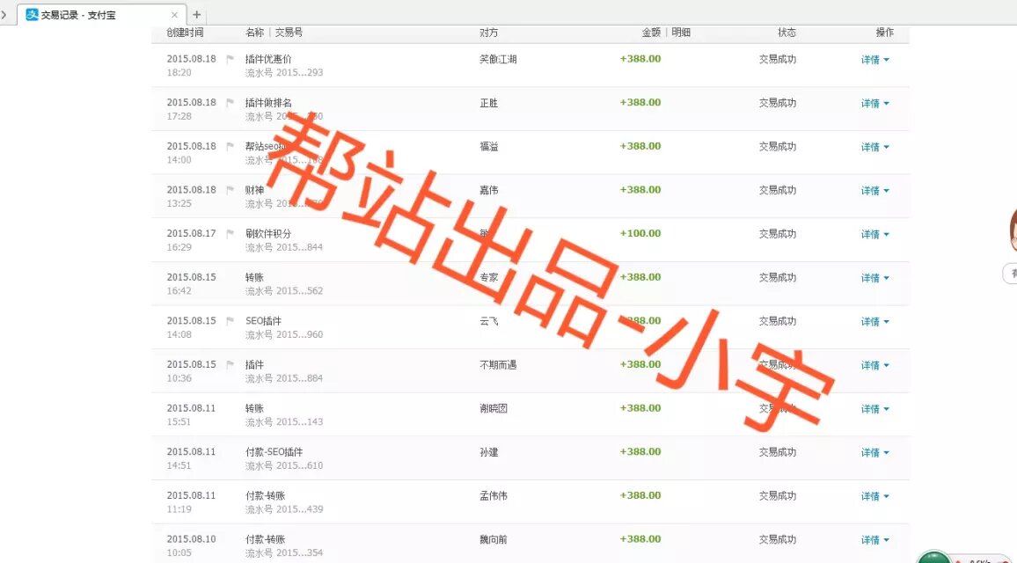Click the flag icon on 插件做排名 row

[230, 103]
